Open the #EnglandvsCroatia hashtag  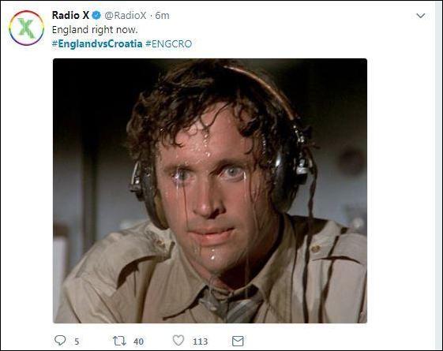[97, 43]
